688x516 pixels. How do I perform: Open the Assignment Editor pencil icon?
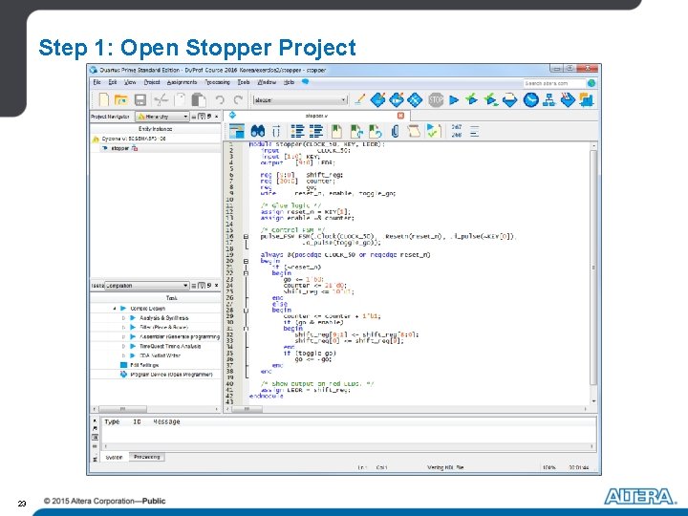pos(359,100)
